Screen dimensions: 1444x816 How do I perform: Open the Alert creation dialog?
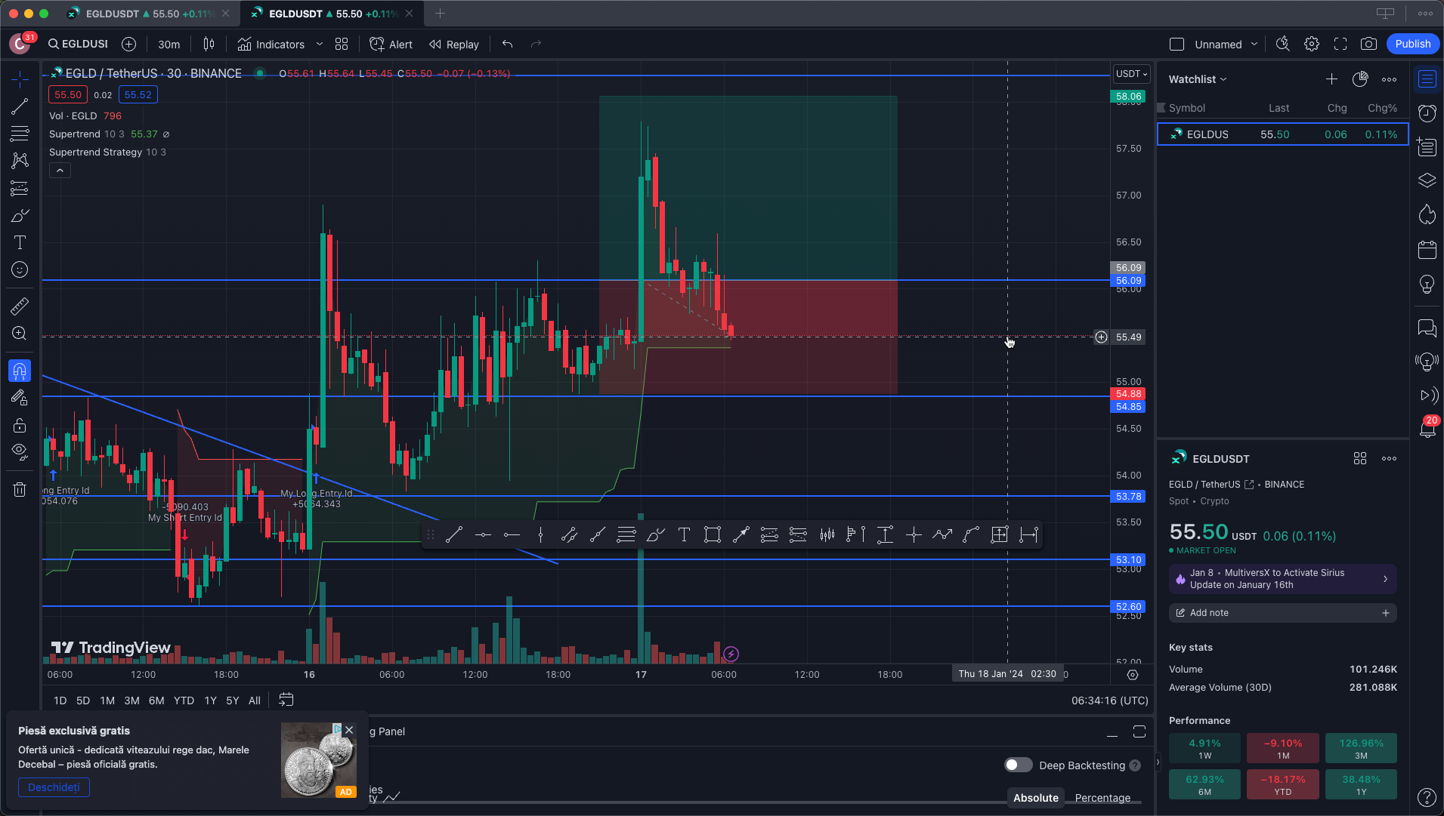tap(391, 44)
